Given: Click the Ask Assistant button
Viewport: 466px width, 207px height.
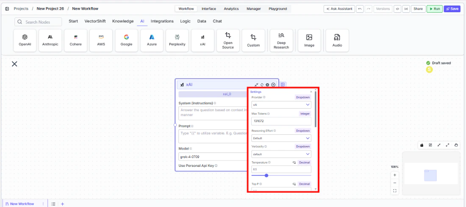Looking at the screenshot, I should pos(339,9).
